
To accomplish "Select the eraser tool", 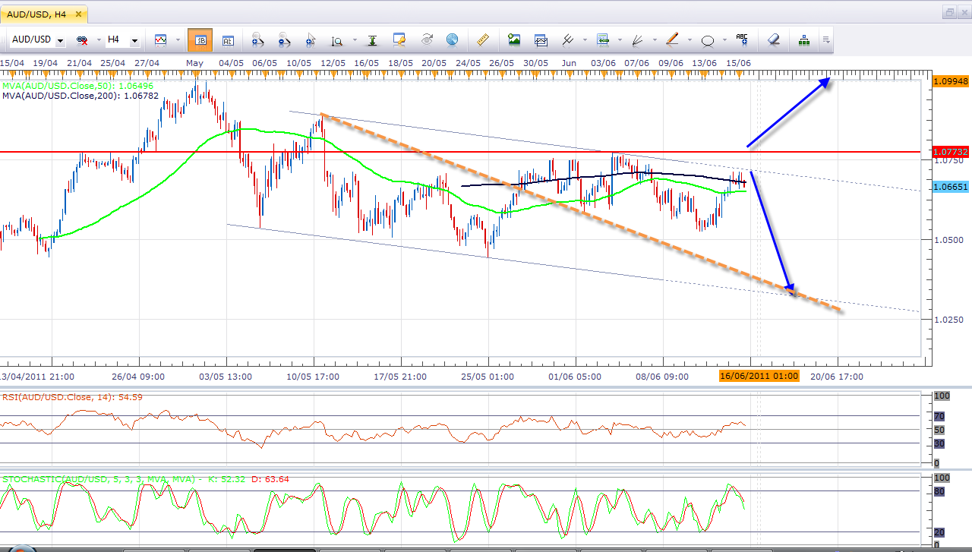I will tap(773, 39).
